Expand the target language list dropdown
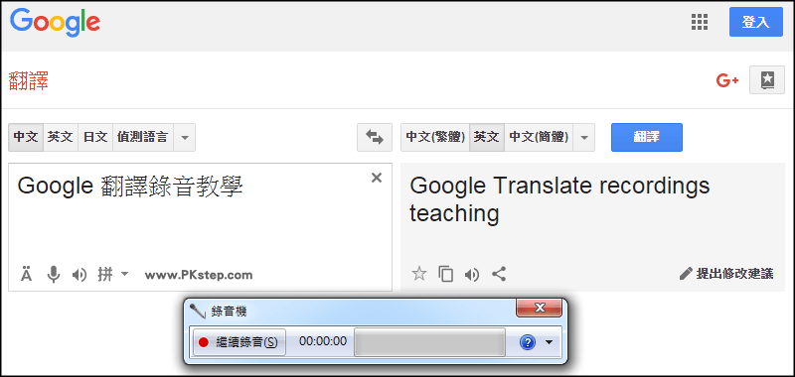 pyautogui.click(x=584, y=137)
